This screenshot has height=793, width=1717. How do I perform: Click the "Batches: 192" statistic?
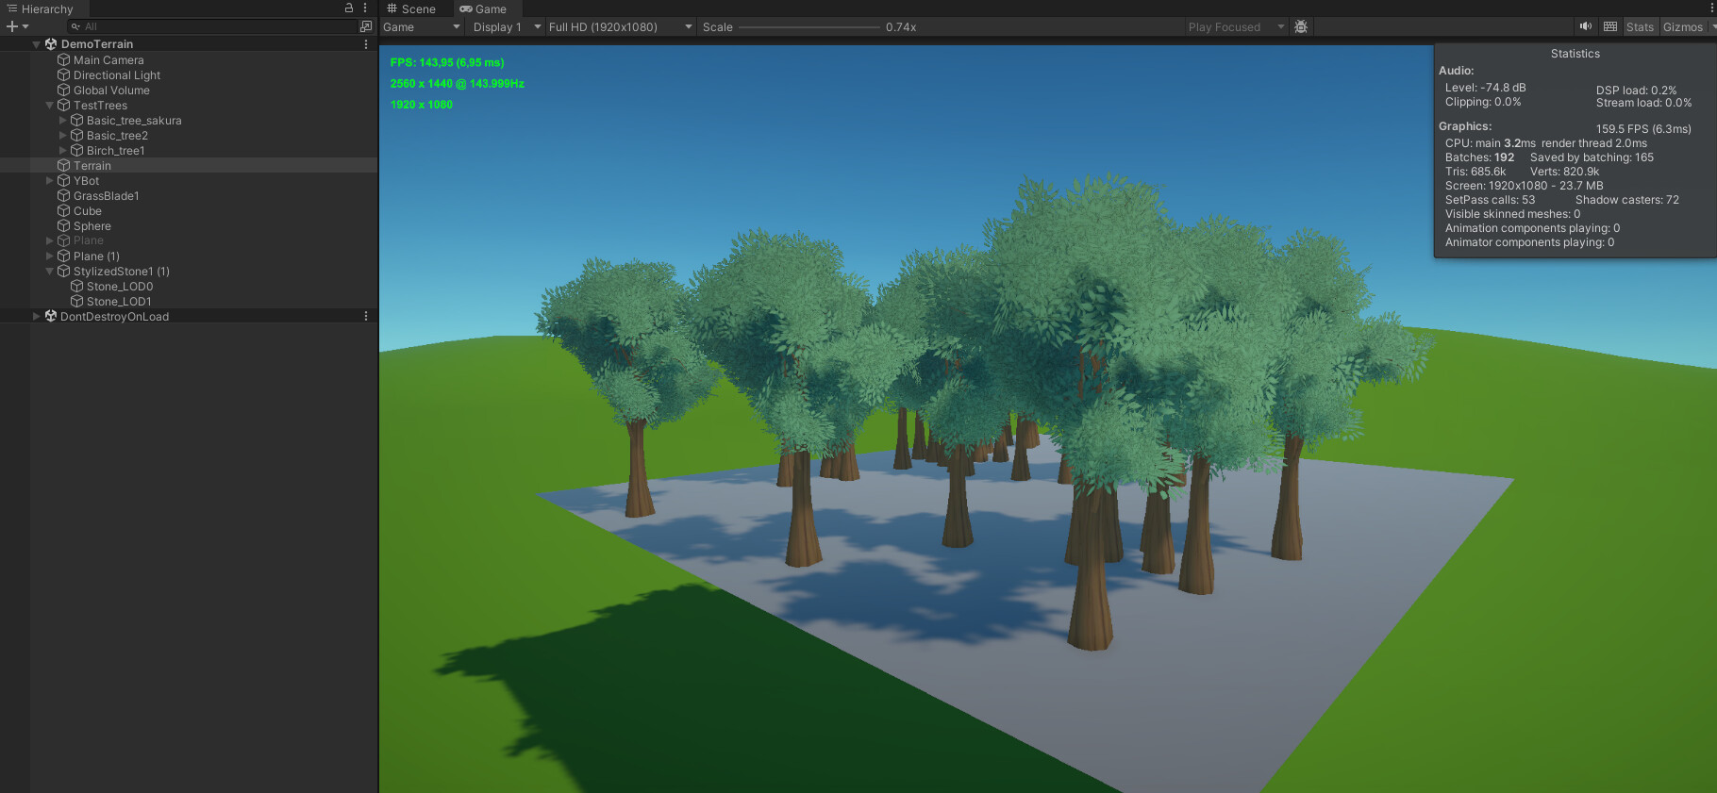coord(1479,157)
